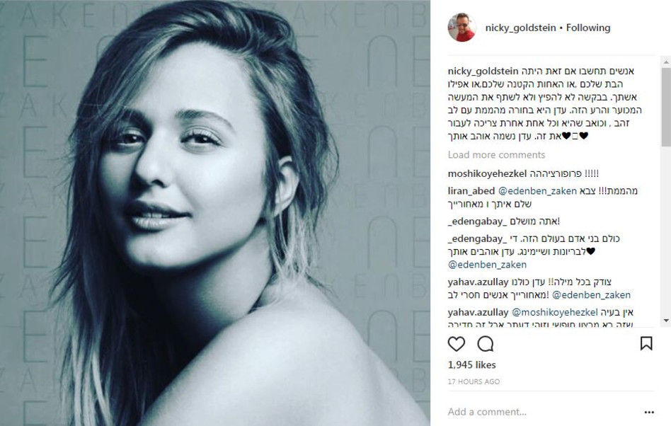Open the first @edenben_zaken mention
The image size is (671, 426).
pyautogui.click(x=539, y=191)
